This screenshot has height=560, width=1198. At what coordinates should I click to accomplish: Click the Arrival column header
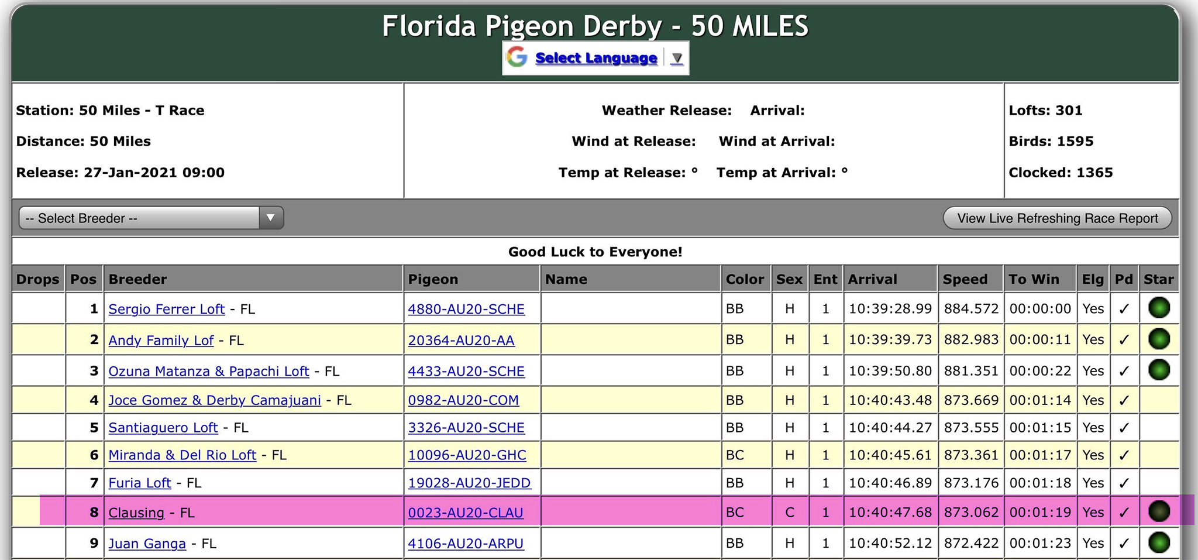click(872, 279)
